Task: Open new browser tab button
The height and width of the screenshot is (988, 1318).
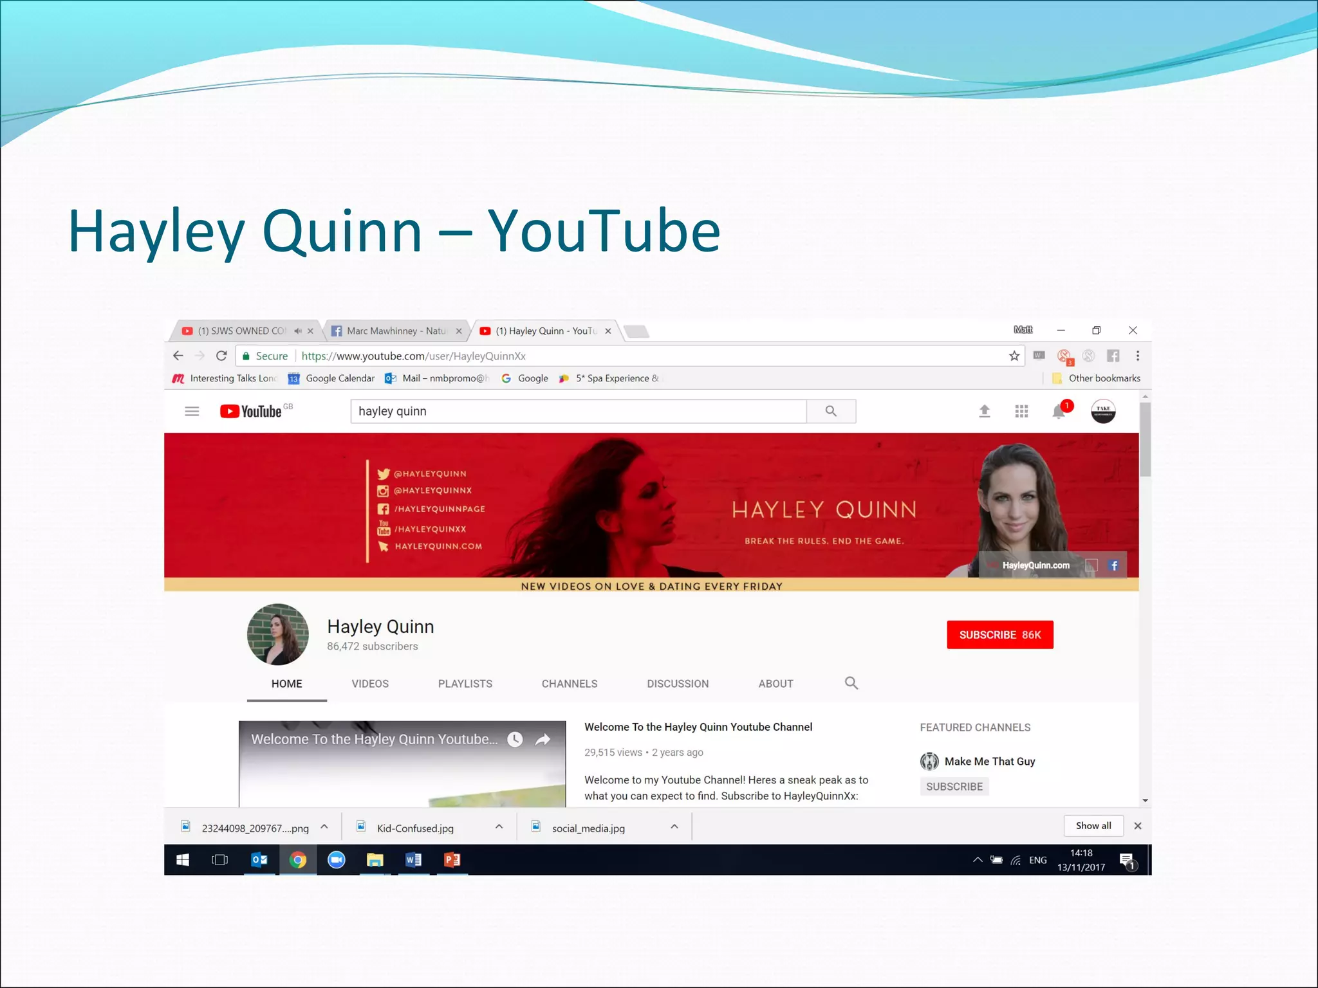Action: coord(636,331)
